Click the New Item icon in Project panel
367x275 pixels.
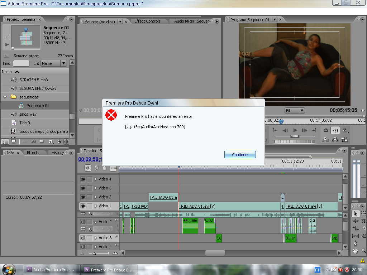tap(51, 141)
